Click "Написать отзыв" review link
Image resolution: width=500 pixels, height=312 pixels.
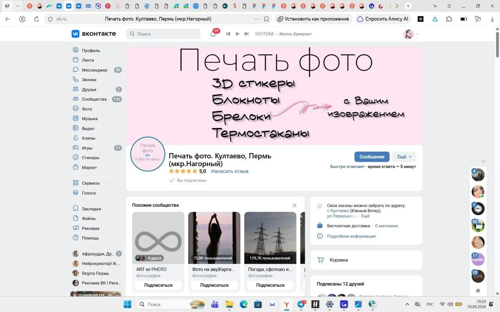coord(230,171)
